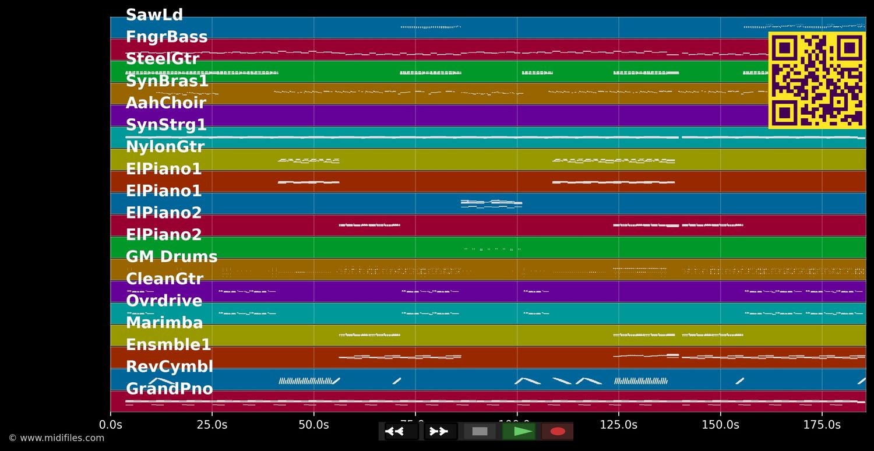The image size is (874, 451).
Task: Select the Ensmble1 track name
Action: [168, 345]
